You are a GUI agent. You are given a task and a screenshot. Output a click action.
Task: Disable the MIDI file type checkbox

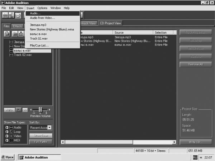[x=7, y=140]
